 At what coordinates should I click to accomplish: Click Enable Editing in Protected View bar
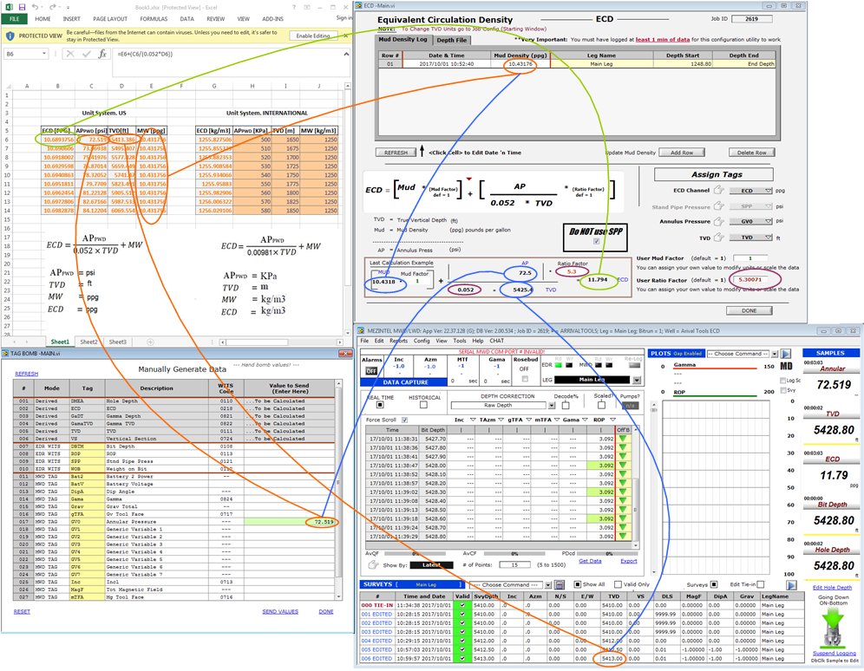[x=313, y=36]
